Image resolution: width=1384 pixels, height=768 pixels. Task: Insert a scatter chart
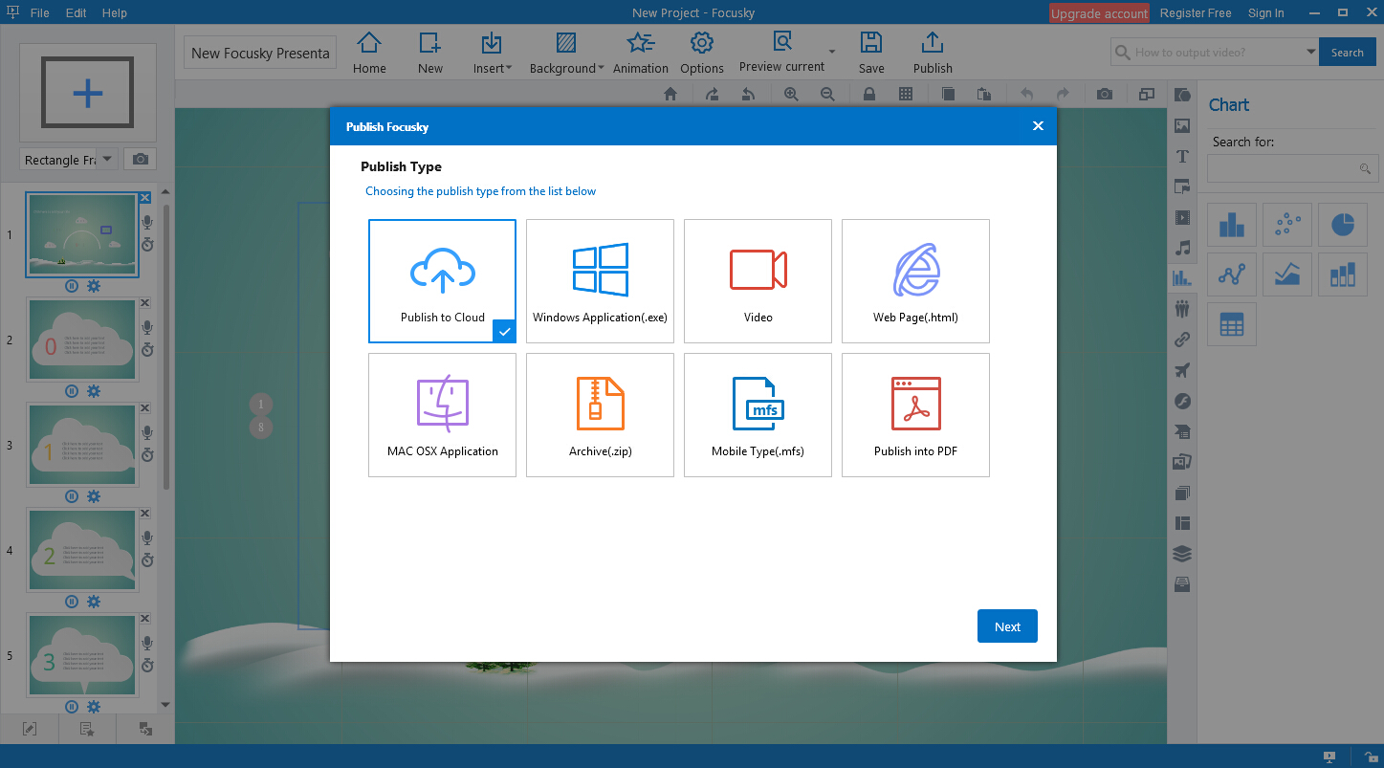[x=1287, y=225]
